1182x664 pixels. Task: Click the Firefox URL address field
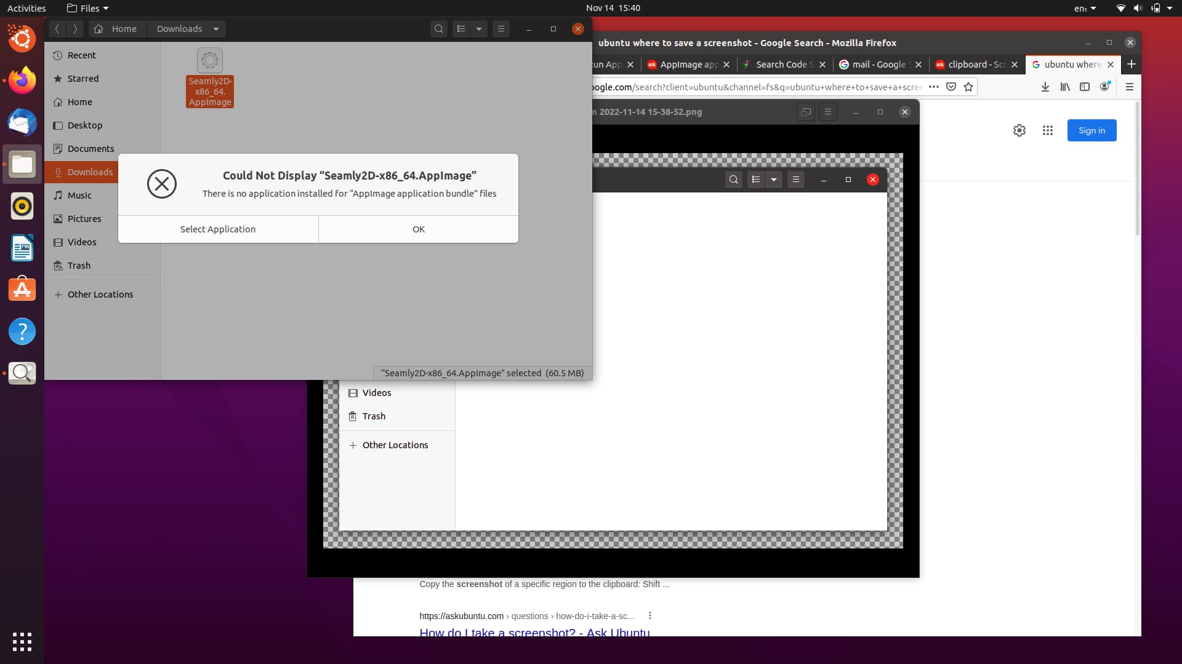click(757, 87)
